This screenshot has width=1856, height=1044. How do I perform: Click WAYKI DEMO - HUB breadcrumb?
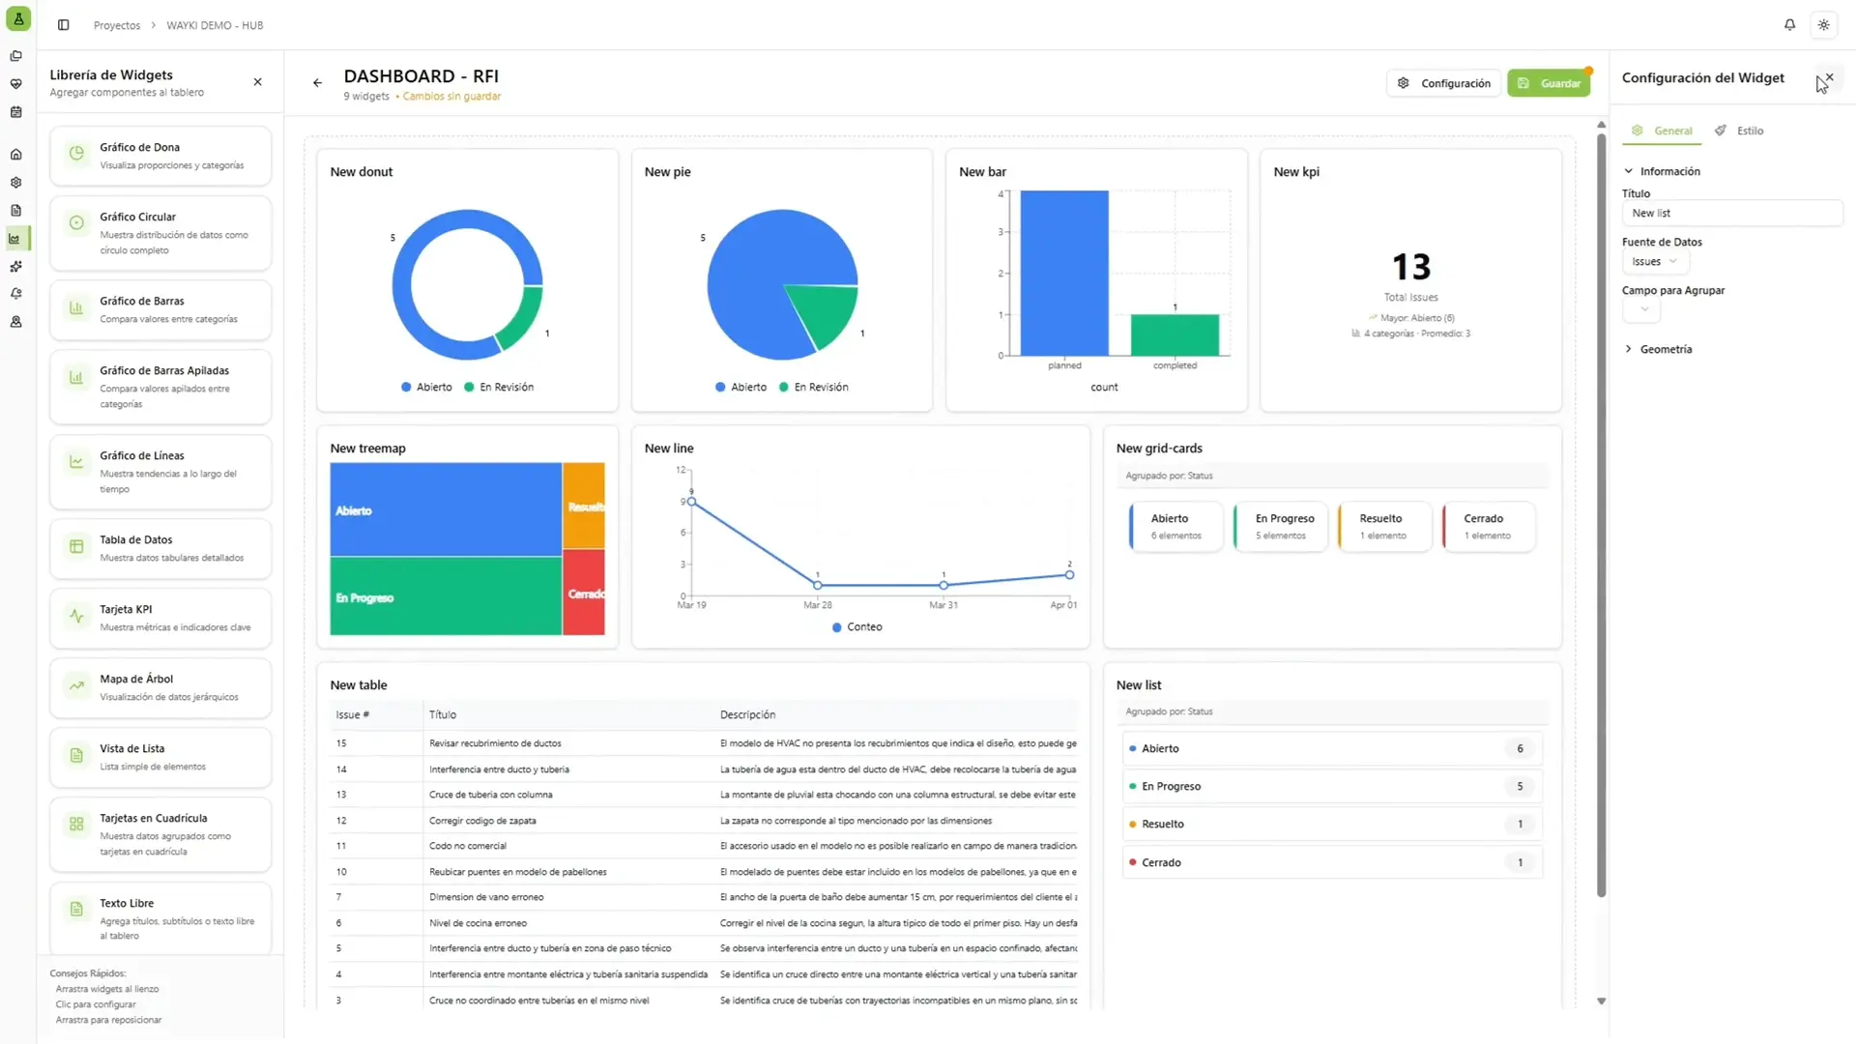click(x=215, y=25)
